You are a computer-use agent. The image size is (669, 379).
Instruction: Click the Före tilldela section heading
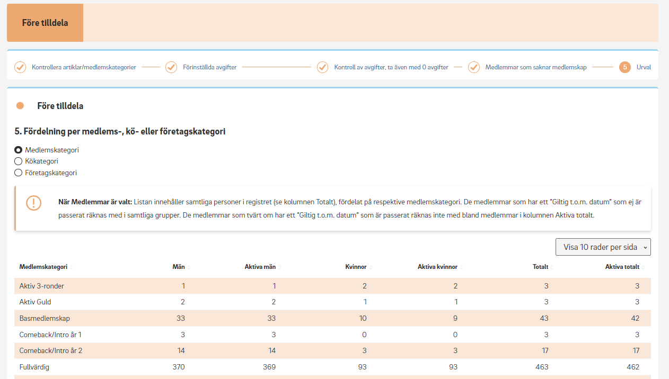click(x=60, y=106)
